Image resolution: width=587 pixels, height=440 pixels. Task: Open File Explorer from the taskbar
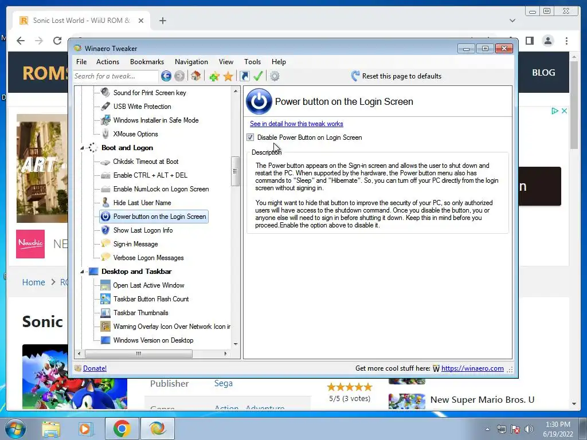click(51, 429)
